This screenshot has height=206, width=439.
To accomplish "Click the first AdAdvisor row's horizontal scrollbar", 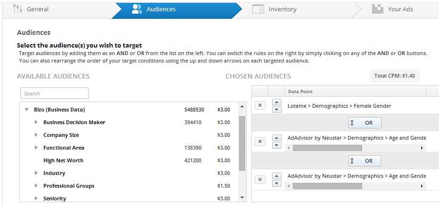I will point(327,148).
